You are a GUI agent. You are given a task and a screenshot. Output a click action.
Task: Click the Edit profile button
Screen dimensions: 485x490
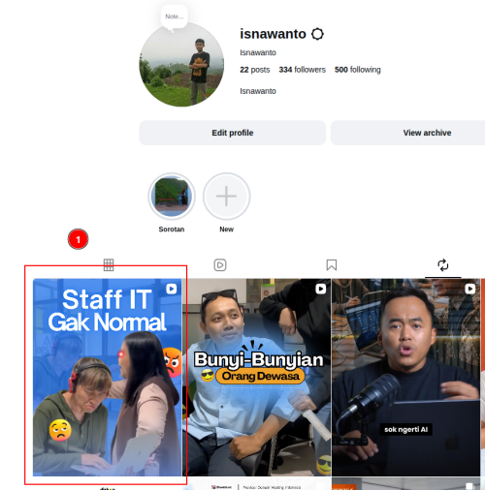233,133
